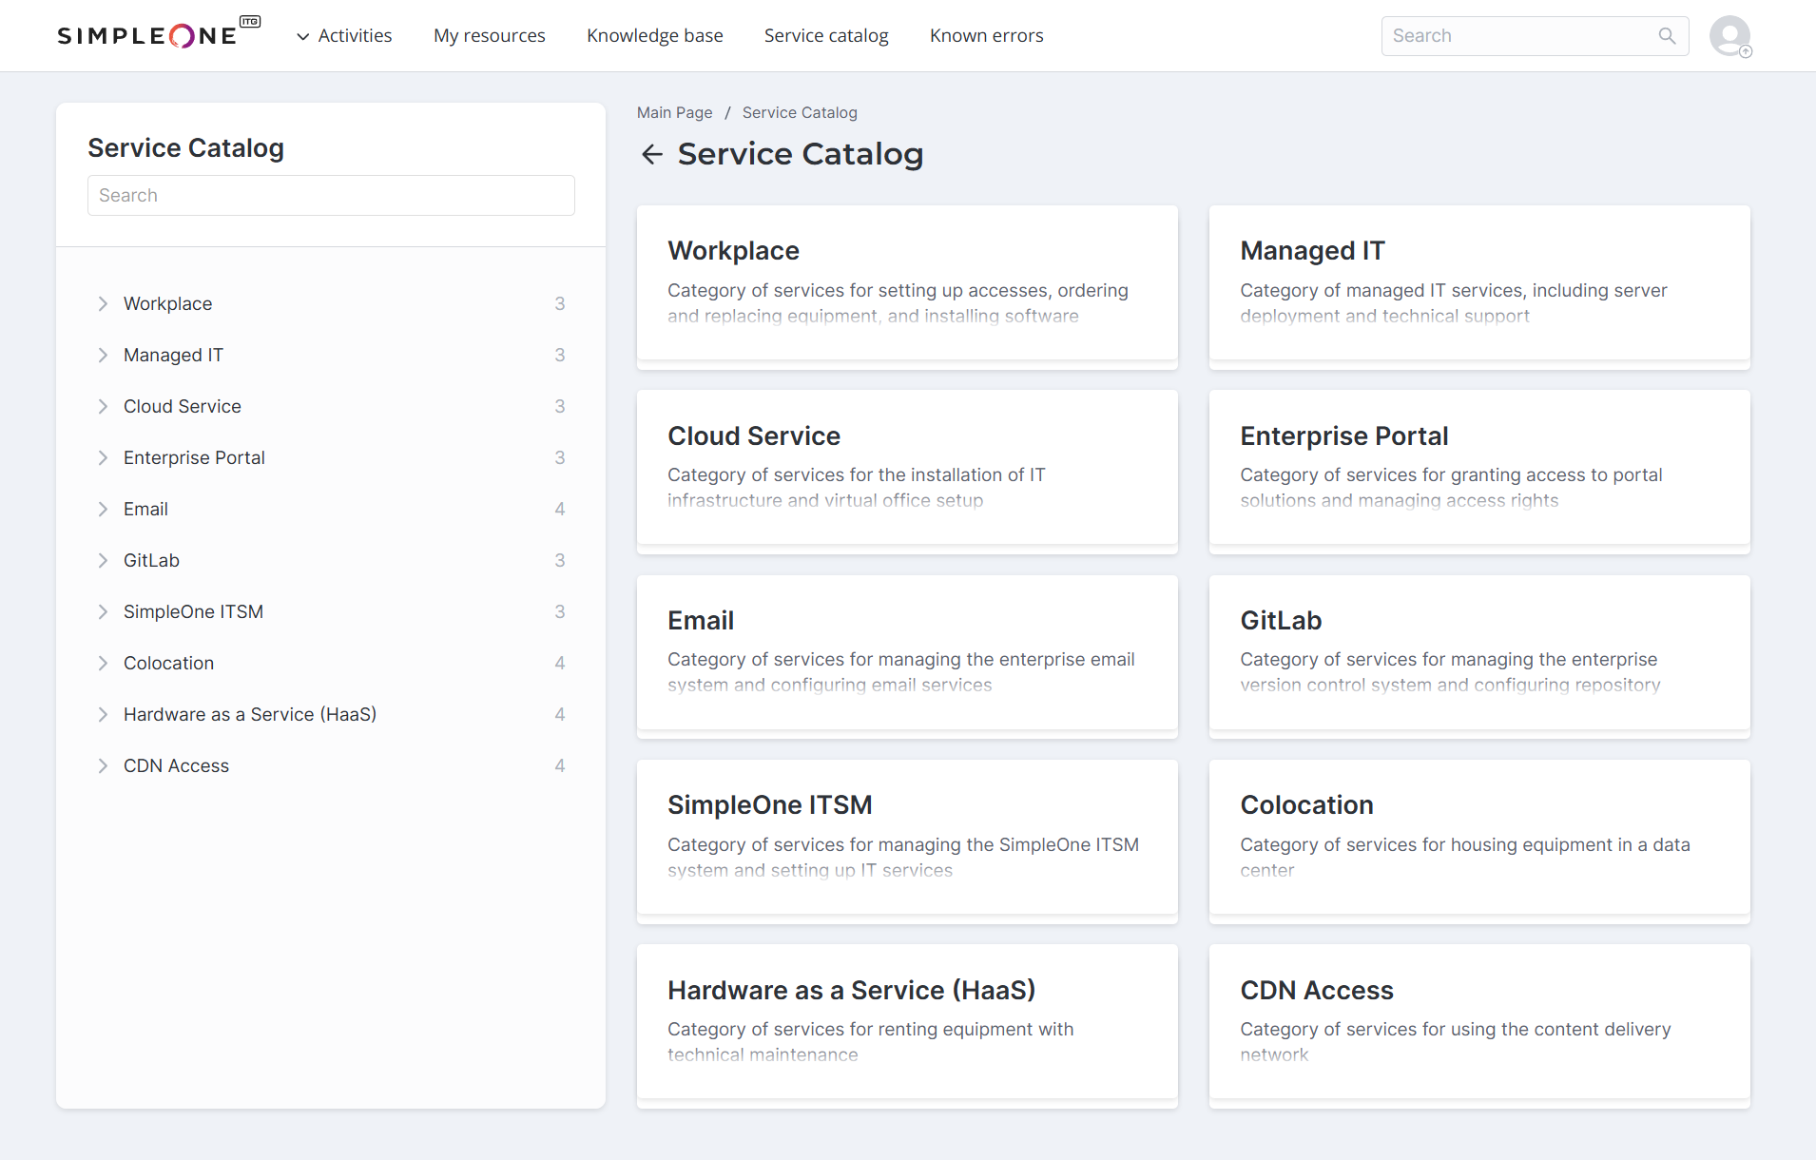Open Knowledge base in the top menu
Screen dimensions: 1816x1160
655,35
